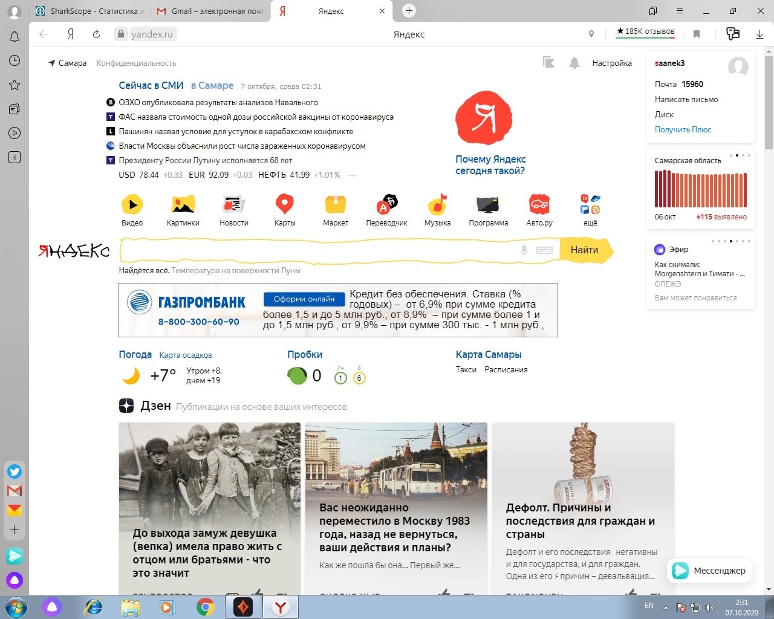Bookmark this page via toolbar flag
774x619 pixels.
tap(697, 34)
